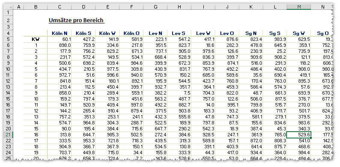This screenshot has height=167, width=340.
Task: Click cell with value 25.2
Action: 275,51
